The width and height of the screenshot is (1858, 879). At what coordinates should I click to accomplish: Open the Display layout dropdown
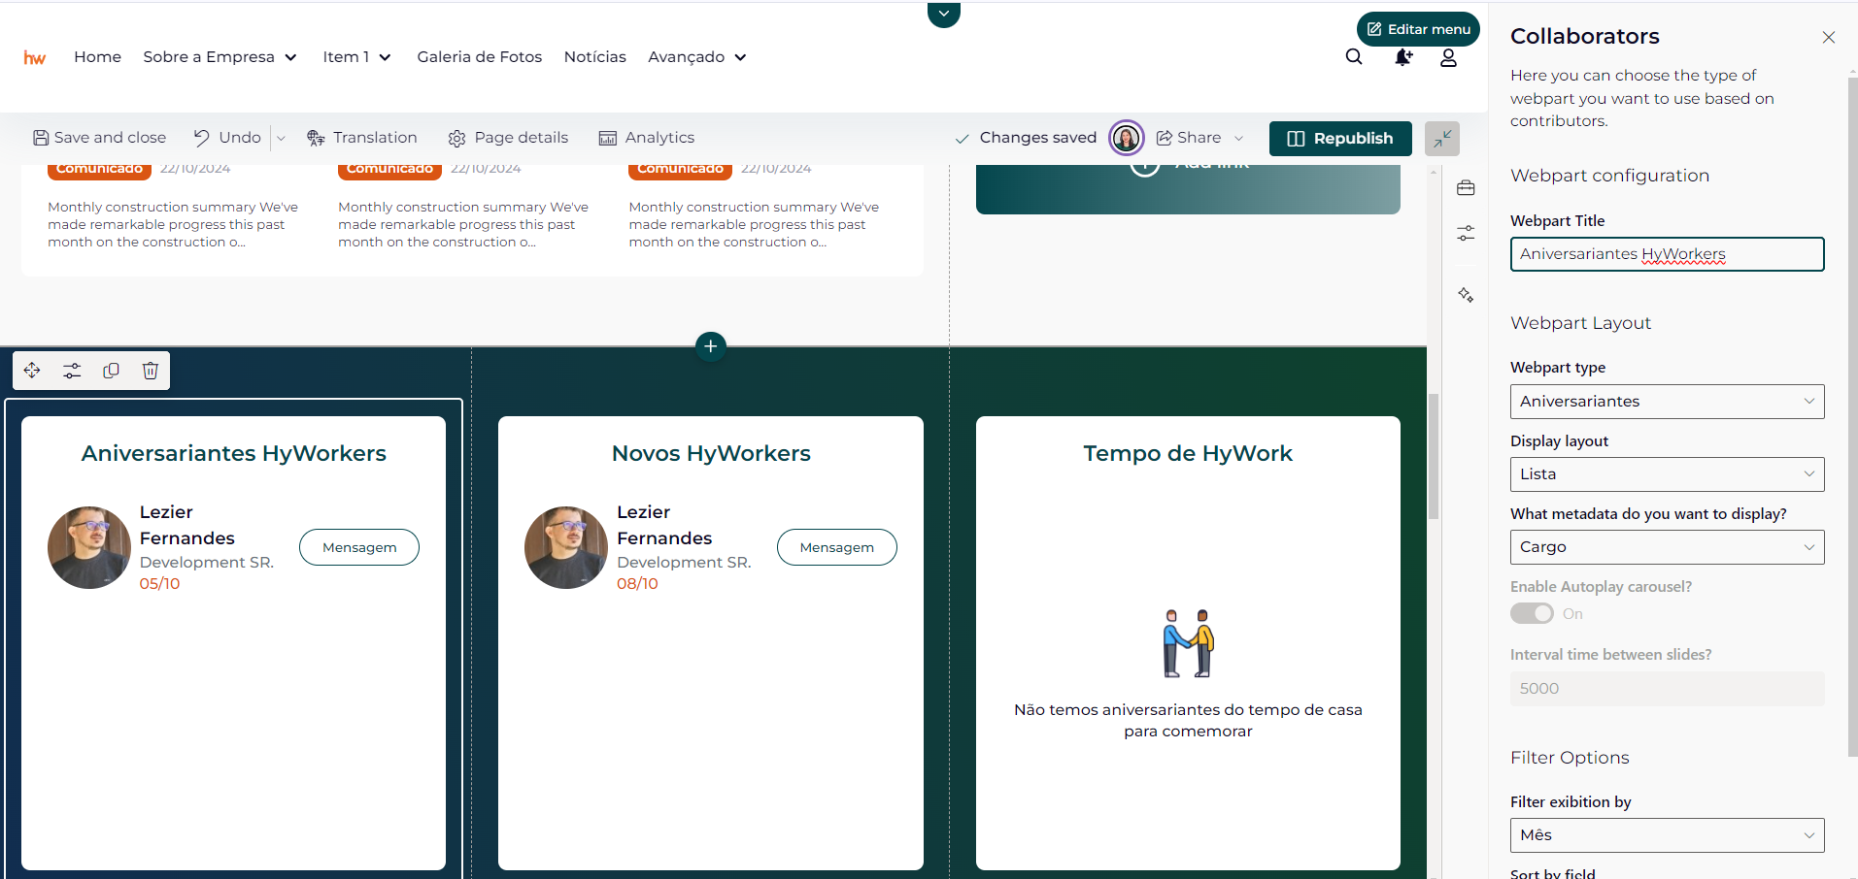point(1667,474)
